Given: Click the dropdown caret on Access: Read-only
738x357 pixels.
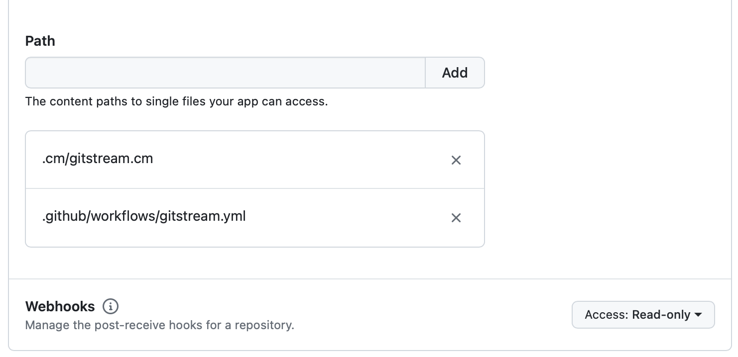Looking at the screenshot, I should click(x=699, y=314).
